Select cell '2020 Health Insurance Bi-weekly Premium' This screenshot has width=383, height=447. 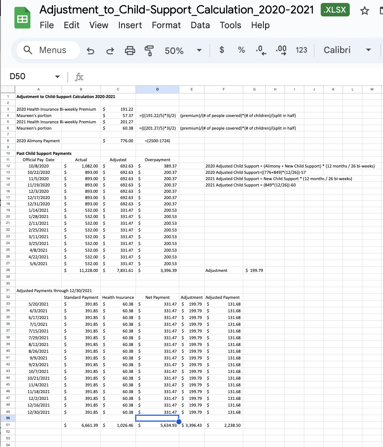click(x=56, y=109)
